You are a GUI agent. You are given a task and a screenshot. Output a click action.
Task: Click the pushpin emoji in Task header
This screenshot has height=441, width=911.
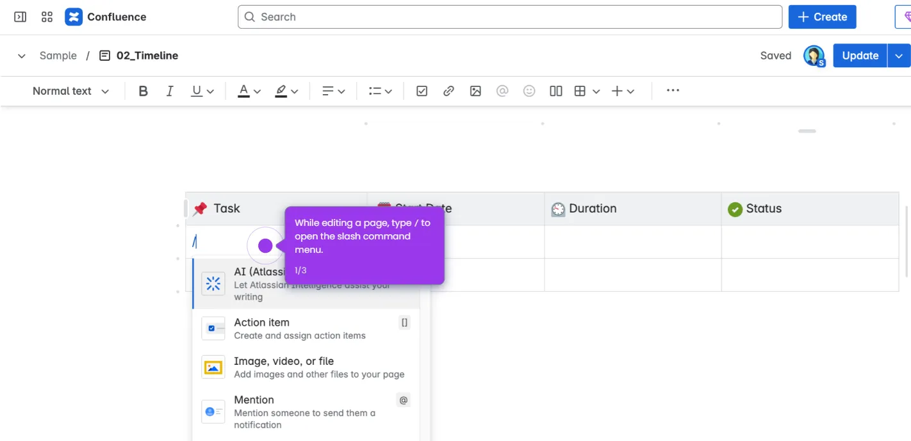click(x=200, y=209)
